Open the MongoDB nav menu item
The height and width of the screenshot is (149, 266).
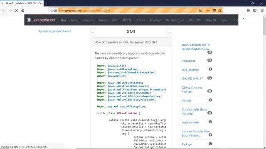pyautogui.click(x=195, y=20)
